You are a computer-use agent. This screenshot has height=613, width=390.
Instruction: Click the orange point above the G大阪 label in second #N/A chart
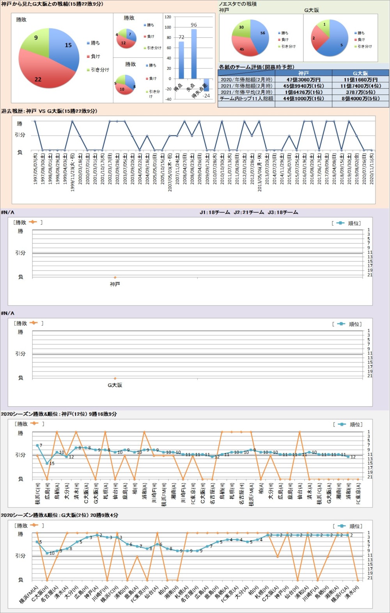point(115,378)
